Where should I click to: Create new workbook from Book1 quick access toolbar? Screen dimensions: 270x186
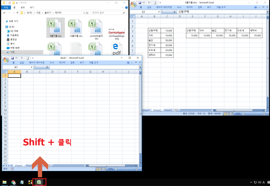point(27,58)
